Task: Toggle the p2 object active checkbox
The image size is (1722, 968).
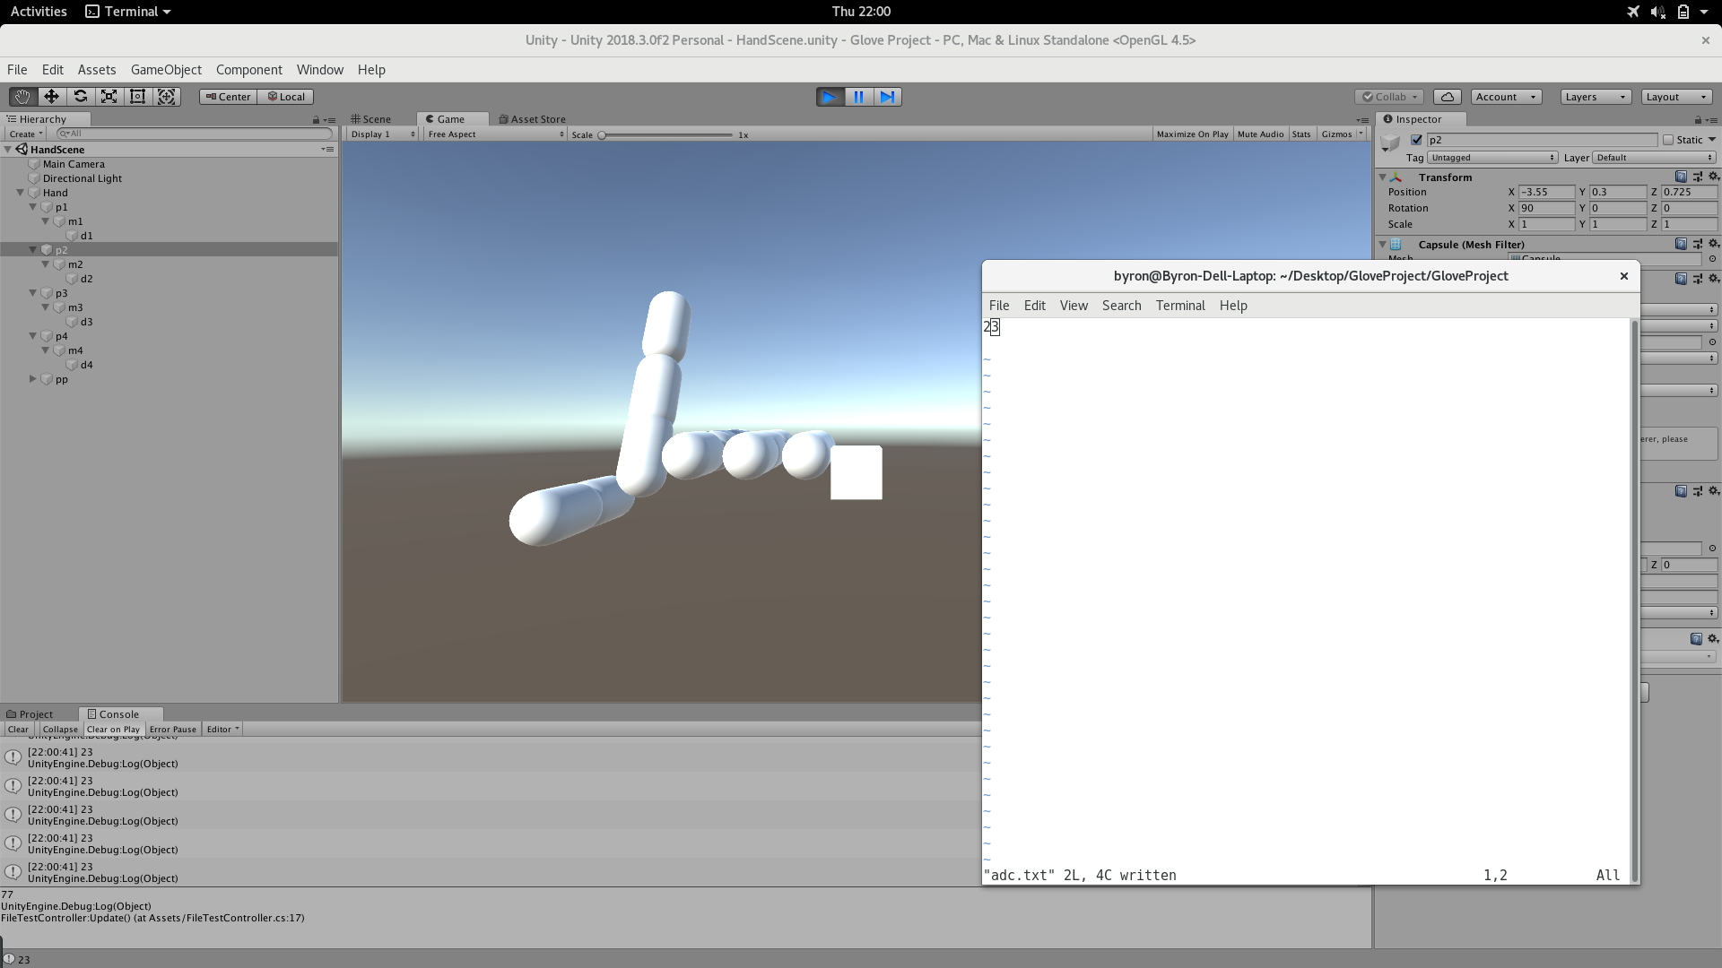Action: 1416,140
